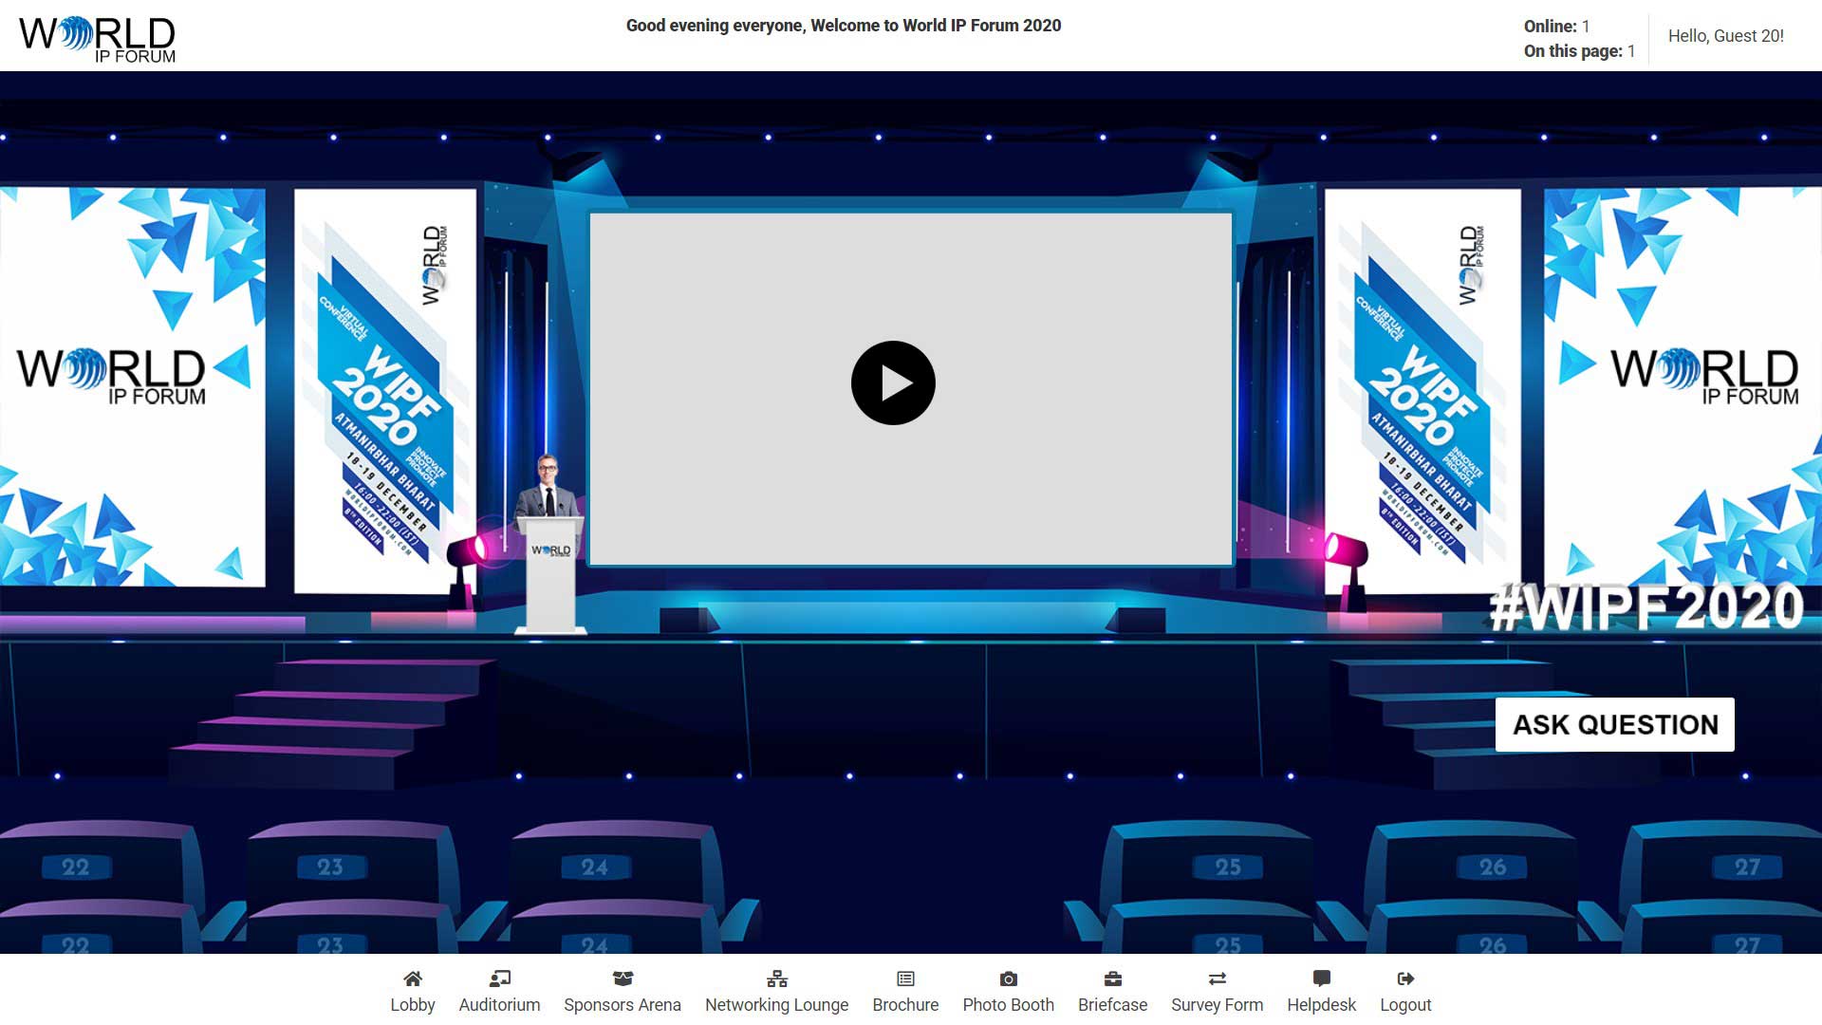1822x1025 pixels.
Task: Click the WIPF 2020 banner left of stage
Action: [385, 389]
